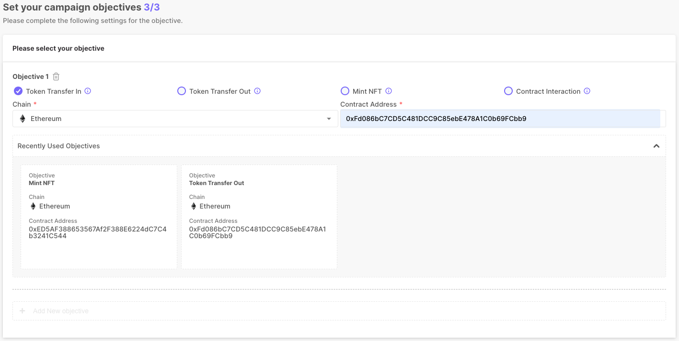The height and width of the screenshot is (341, 679).
Task: Click contract address in Mint NFT card
Action: 98,232
